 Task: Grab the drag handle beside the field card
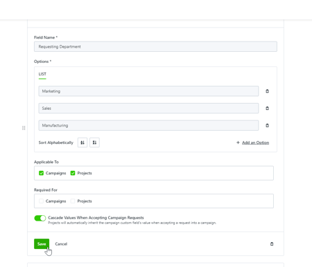(x=24, y=128)
